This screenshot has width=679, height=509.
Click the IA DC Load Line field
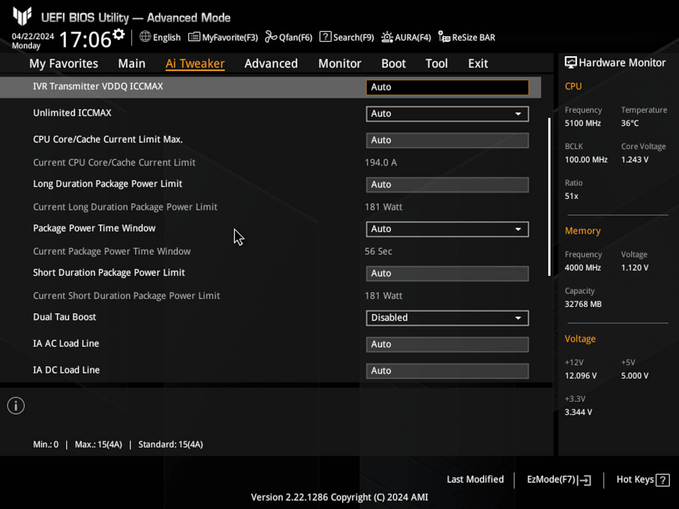point(447,371)
